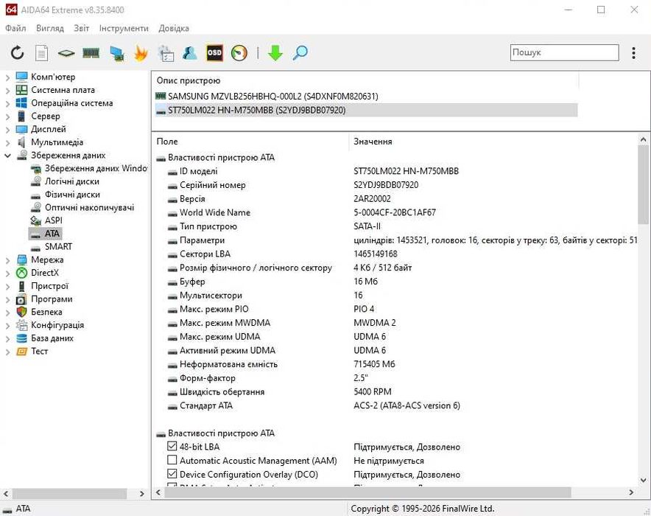This screenshot has width=651, height=516.
Task: Select the ATA tree item
Action: coord(46,234)
